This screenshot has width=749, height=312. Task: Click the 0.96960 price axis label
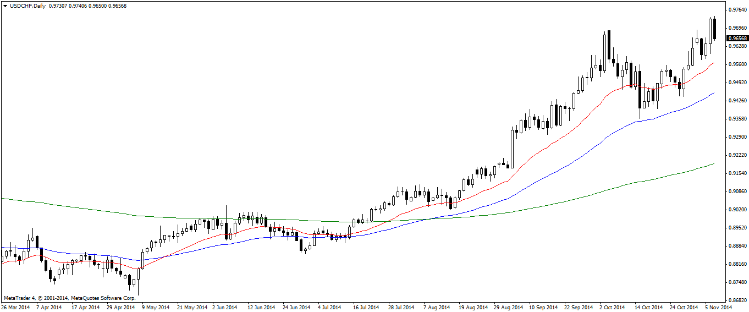click(738, 28)
